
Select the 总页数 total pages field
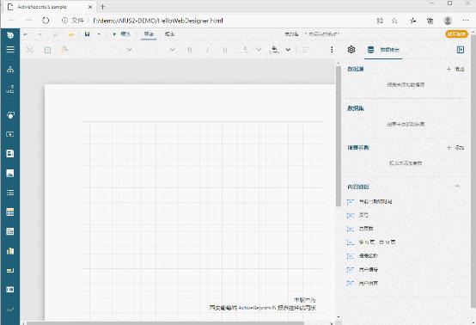pyautogui.click(x=360, y=229)
